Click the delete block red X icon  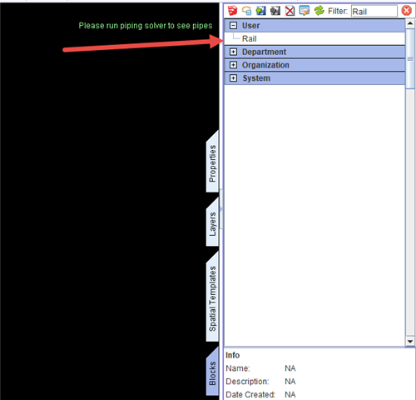point(290,11)
